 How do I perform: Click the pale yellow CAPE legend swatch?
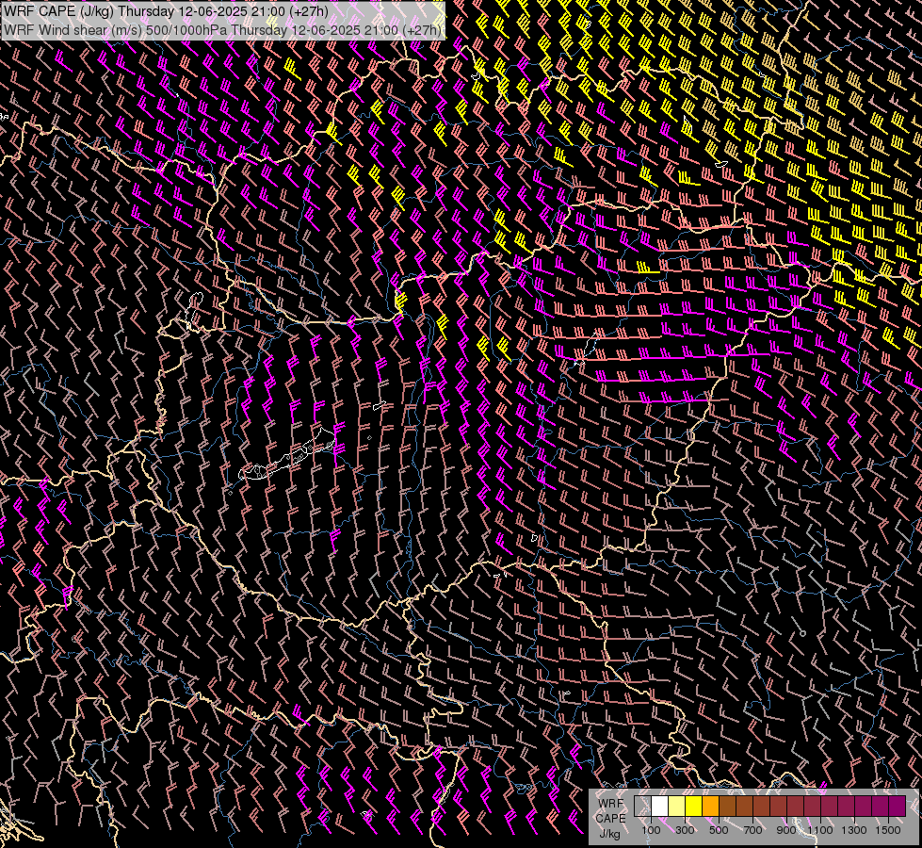[677, 807]
